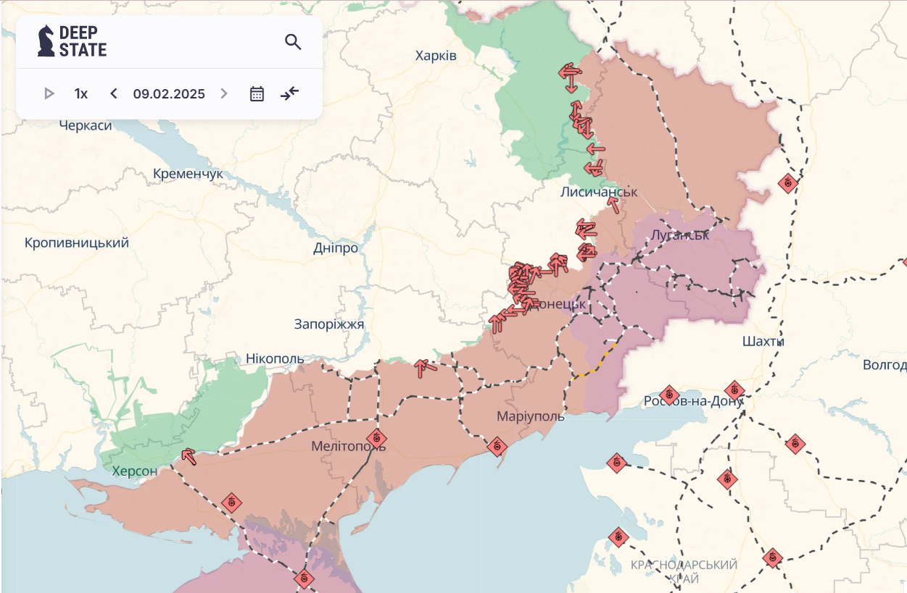
Task: Click attack arrow just below Лисичанськ label
Action: click(x=613, y=205)
